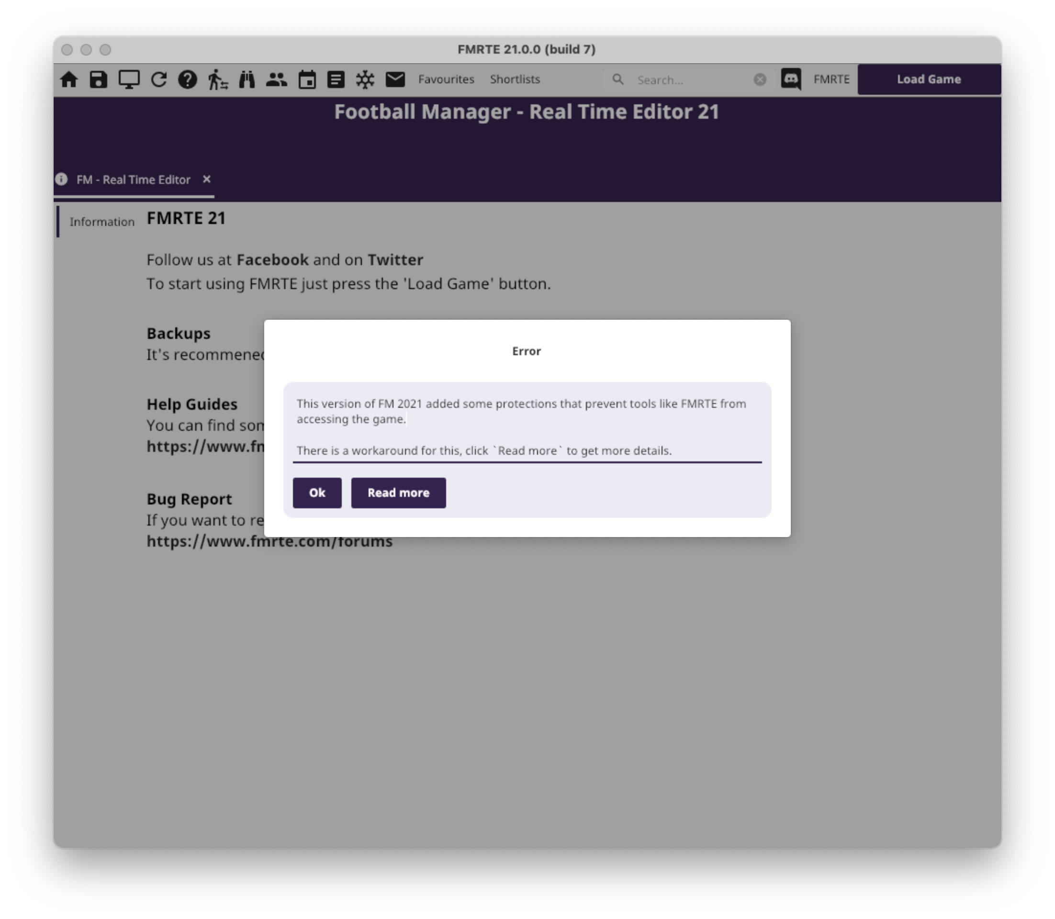Click the notes list icon
Image resolution: width=1055 pixels, height=919 pixels.
coord(336,80)
